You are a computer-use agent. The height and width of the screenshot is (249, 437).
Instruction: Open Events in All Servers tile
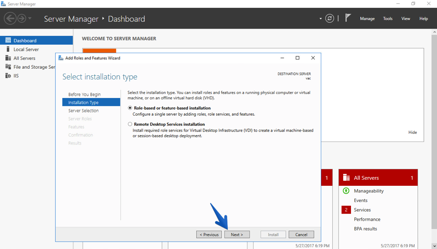[x=361, y=200]
